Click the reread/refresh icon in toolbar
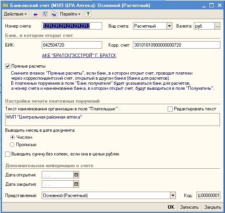 click(45, 14)
